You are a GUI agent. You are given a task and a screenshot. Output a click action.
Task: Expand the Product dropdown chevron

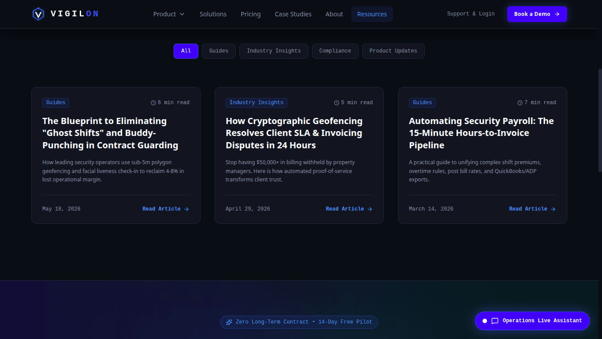[182, 14]
